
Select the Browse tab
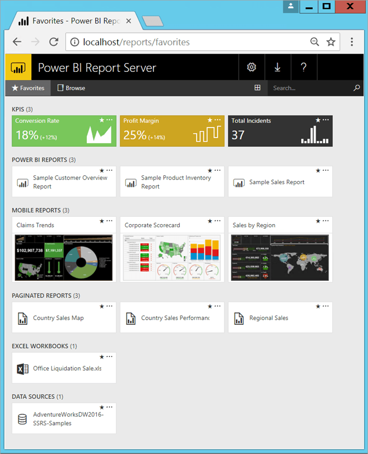71,88
